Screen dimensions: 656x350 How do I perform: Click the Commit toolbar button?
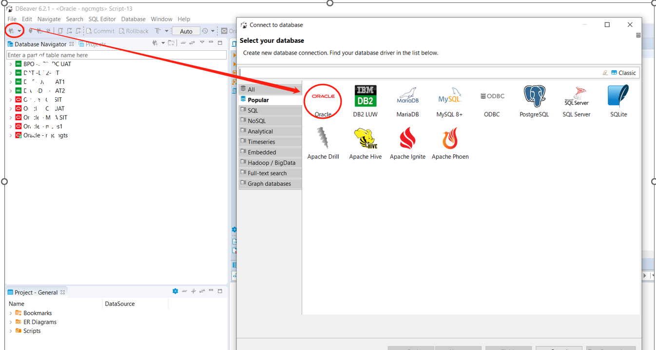100,31
